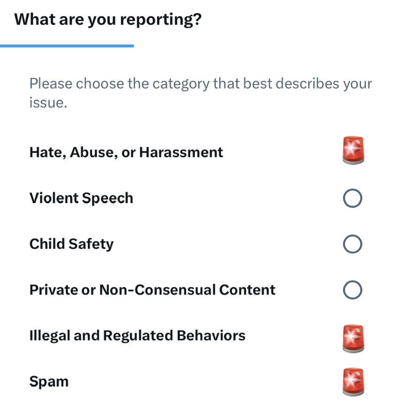Screen dimensions: 395x408
Task: Select the Illegal and Regulated Behaviors text
Action: 137,336
